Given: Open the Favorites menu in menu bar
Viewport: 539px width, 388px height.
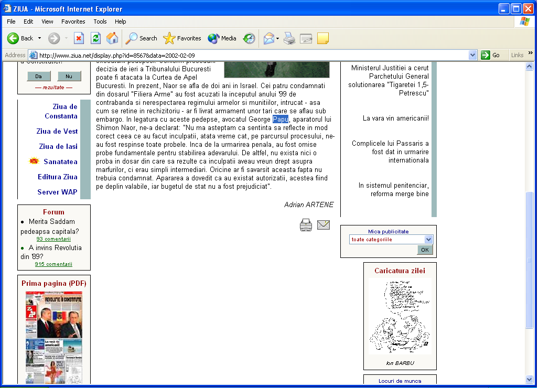Looking at the screenshot, I should click(73, 21).
